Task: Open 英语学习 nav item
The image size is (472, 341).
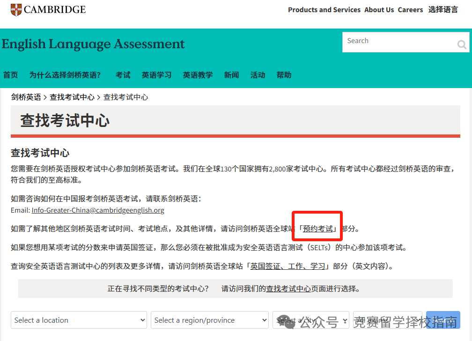Action: [x=156, y=75]
